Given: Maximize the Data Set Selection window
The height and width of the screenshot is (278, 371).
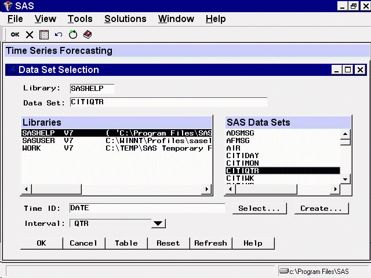Looking at the screenshot, I should point(348,69).
